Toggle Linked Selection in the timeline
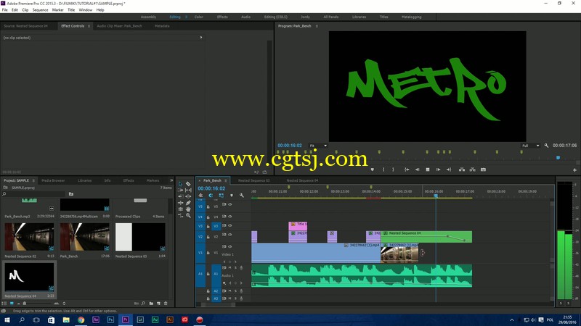This screenshot has height=326, width=581. coord(222,196)
